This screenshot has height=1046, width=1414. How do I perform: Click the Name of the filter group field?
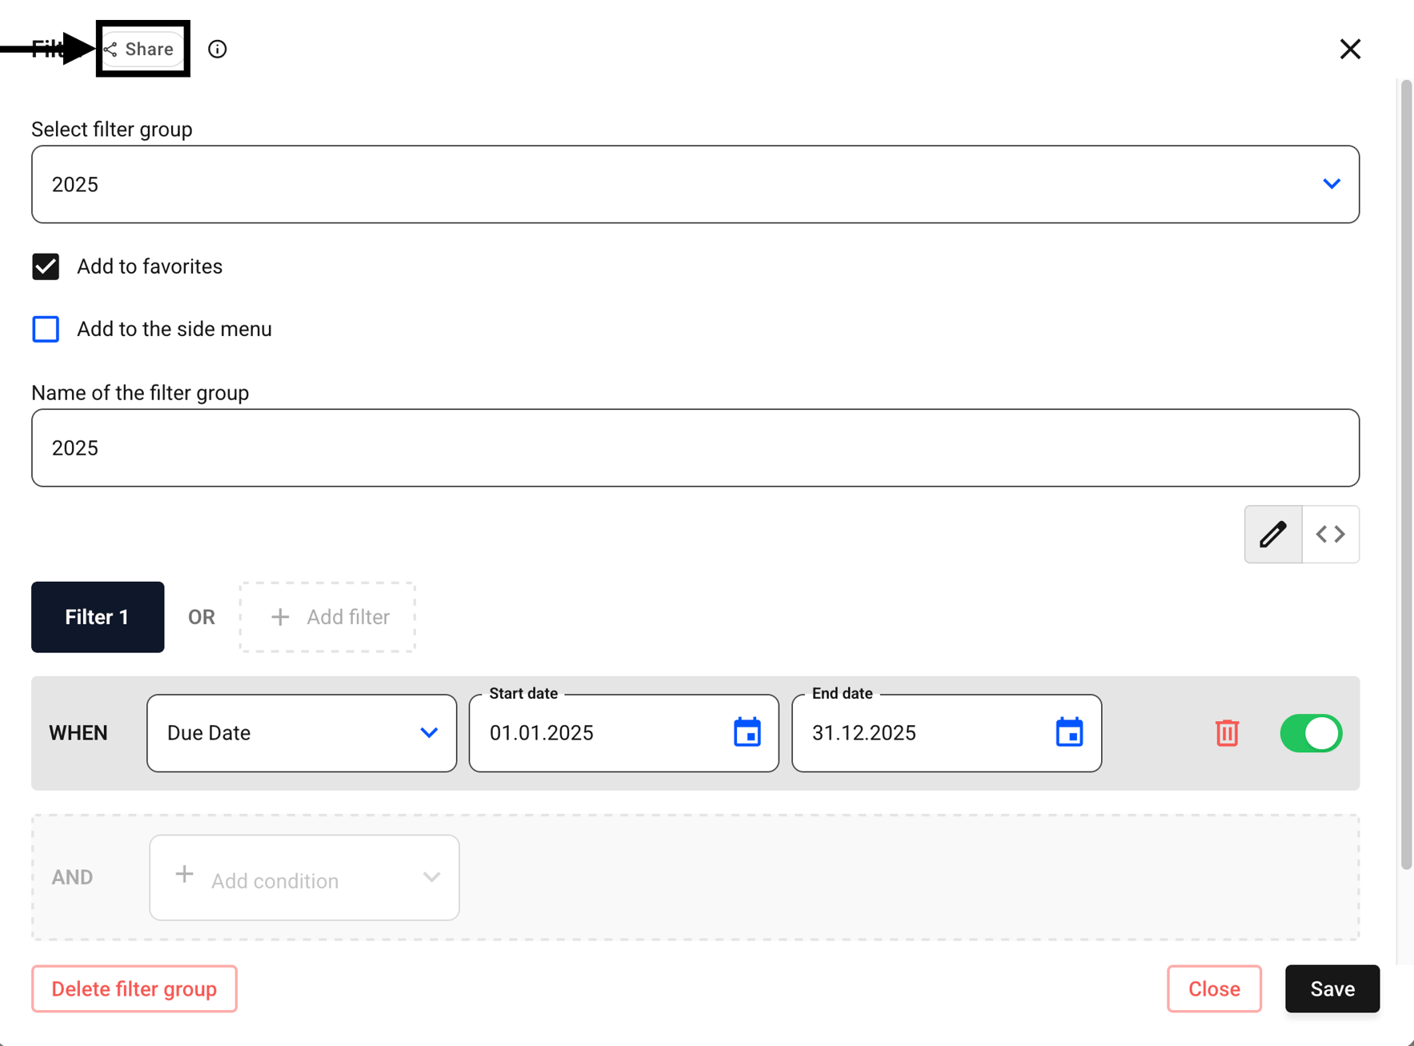pos(695,448)
